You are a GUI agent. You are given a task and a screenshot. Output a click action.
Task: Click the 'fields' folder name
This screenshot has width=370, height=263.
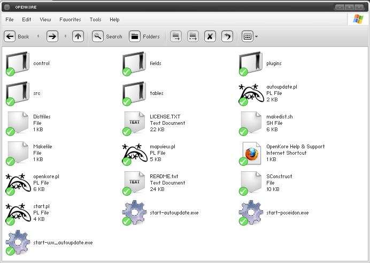point(156,63)
